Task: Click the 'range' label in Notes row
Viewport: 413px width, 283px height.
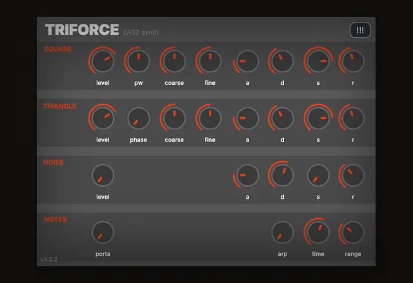Action: (353, 254)
